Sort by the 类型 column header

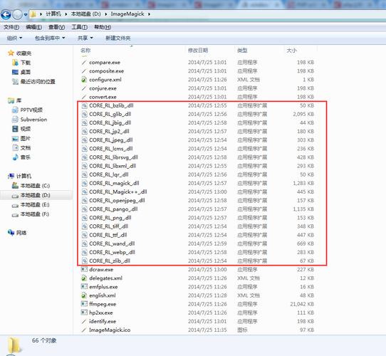242,51
